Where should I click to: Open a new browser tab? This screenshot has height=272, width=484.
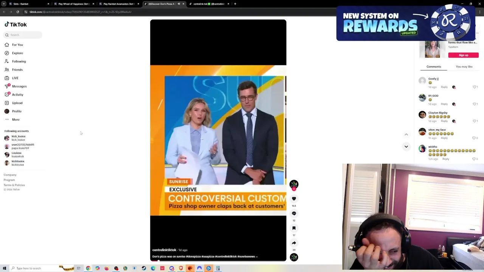pyautogui.click(x=235, y=4)
